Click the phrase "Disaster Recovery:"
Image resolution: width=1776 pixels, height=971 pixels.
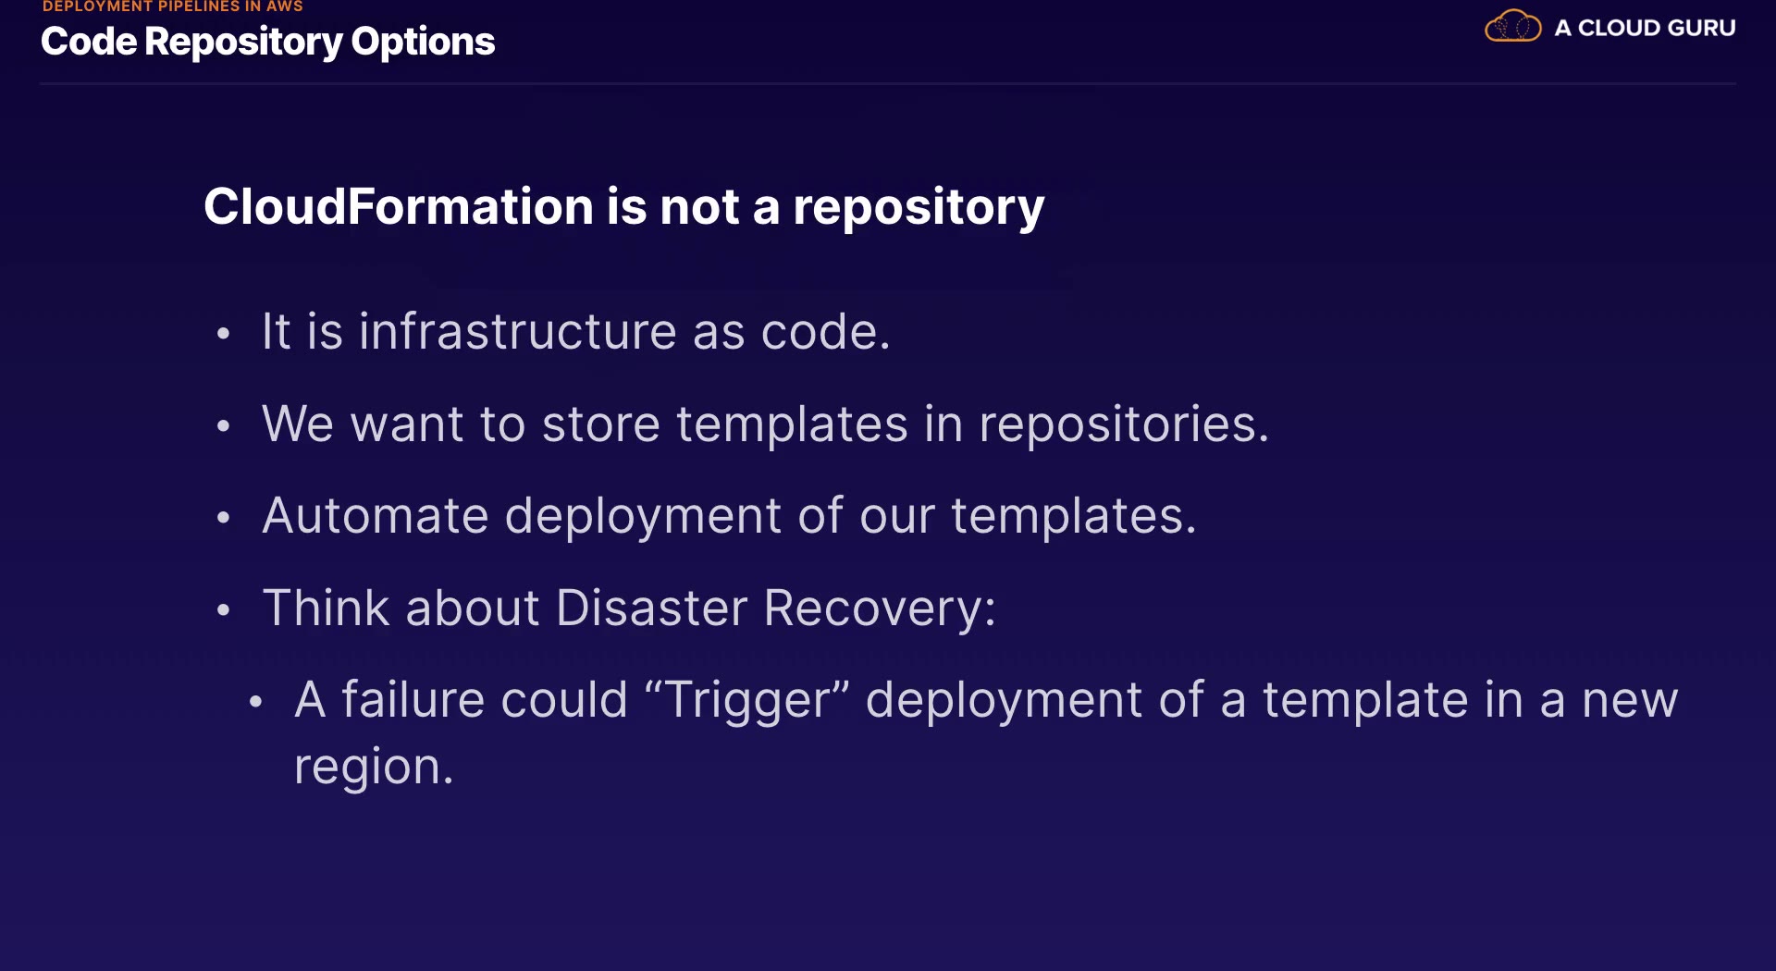coord(776,608)
